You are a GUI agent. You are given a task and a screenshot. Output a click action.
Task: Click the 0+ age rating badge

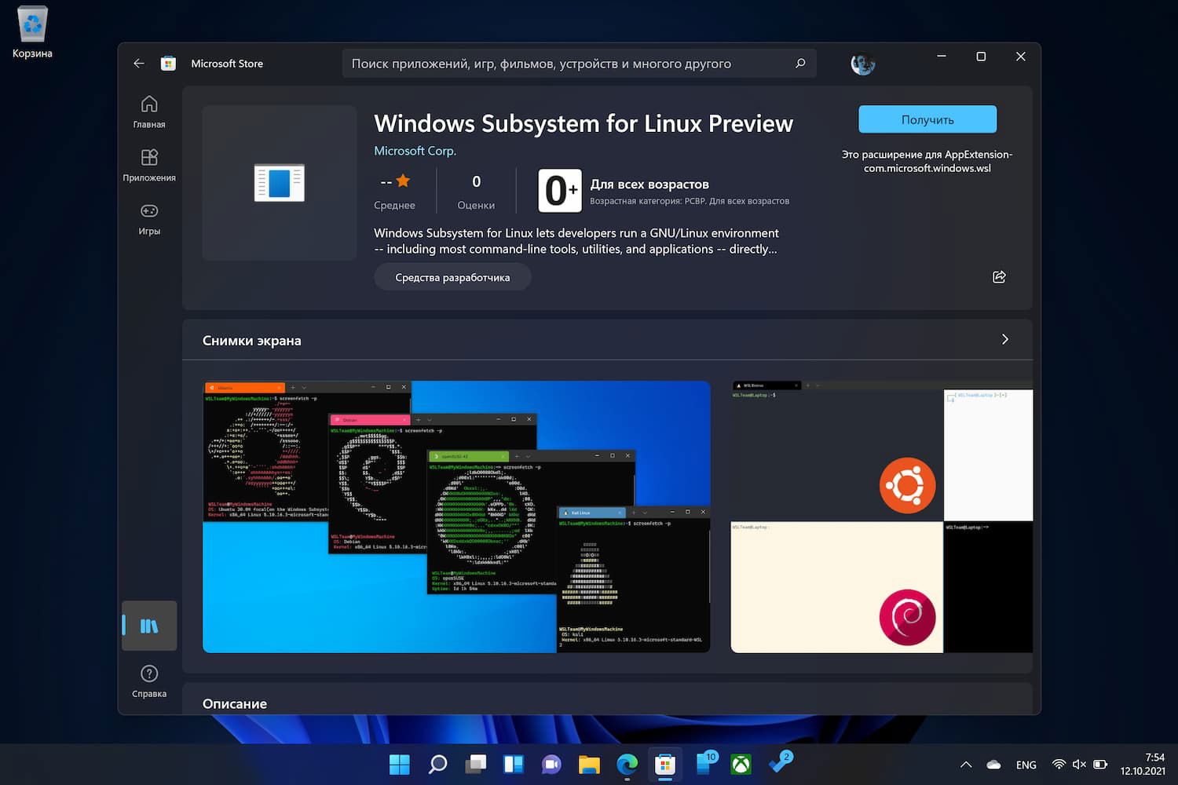pyautogui.click(x=560, y=191)
